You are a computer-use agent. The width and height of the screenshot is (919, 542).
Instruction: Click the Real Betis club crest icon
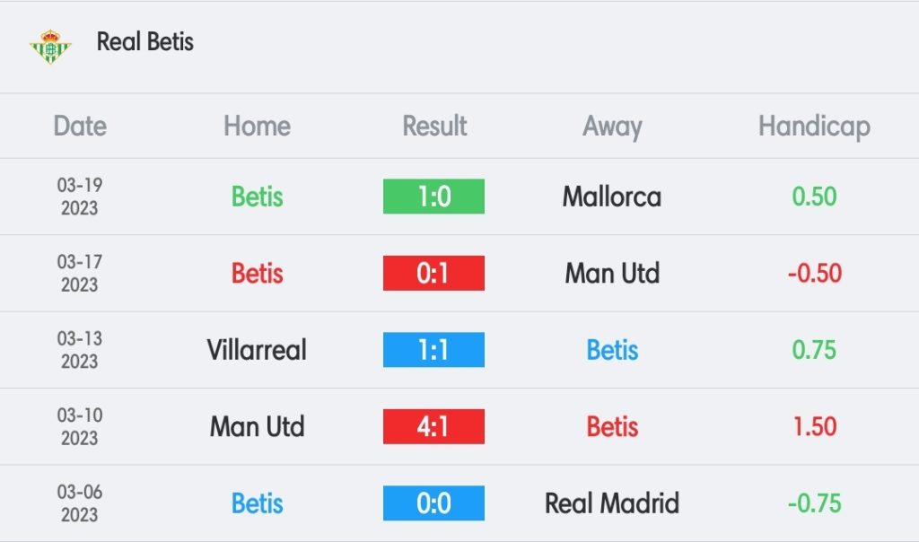pyautogui.click(x=50, y=47)
